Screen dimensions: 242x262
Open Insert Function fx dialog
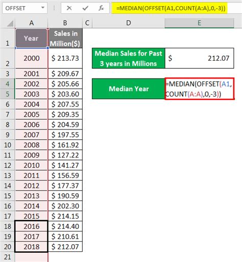tap(101, 8)
